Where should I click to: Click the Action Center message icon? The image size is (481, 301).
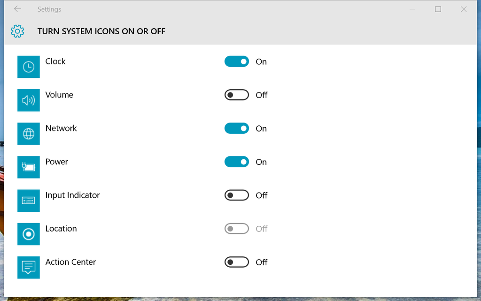click(x=28, y=267)
